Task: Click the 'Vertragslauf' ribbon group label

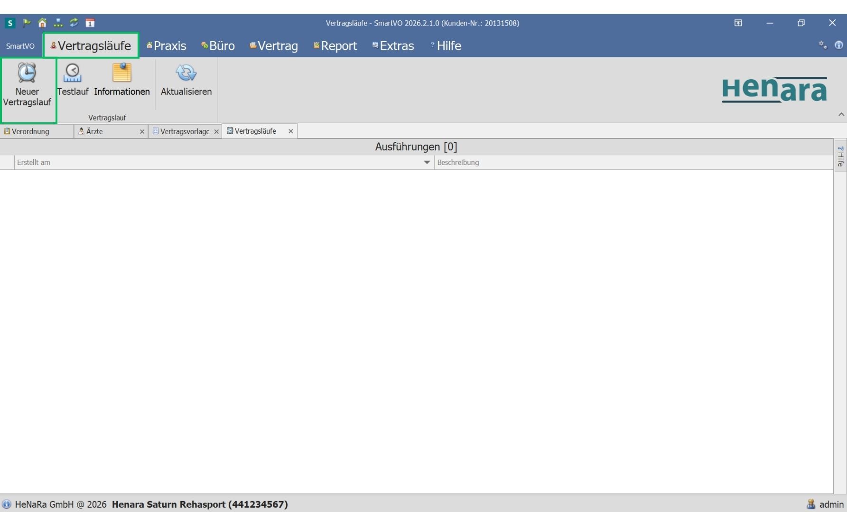Action: click(107, 118)
